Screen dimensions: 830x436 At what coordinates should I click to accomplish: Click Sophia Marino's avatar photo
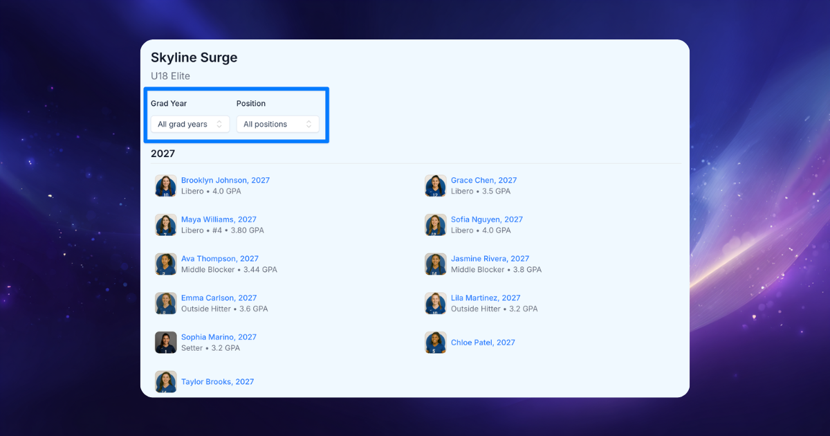(166, 343)
